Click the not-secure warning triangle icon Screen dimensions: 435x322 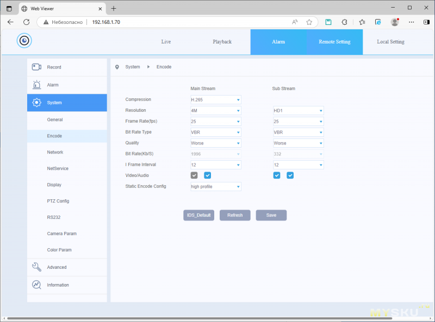pyautogui.click(x=46, y=22)
